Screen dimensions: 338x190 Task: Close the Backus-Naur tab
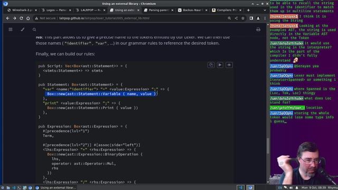[x=206, y=10]
